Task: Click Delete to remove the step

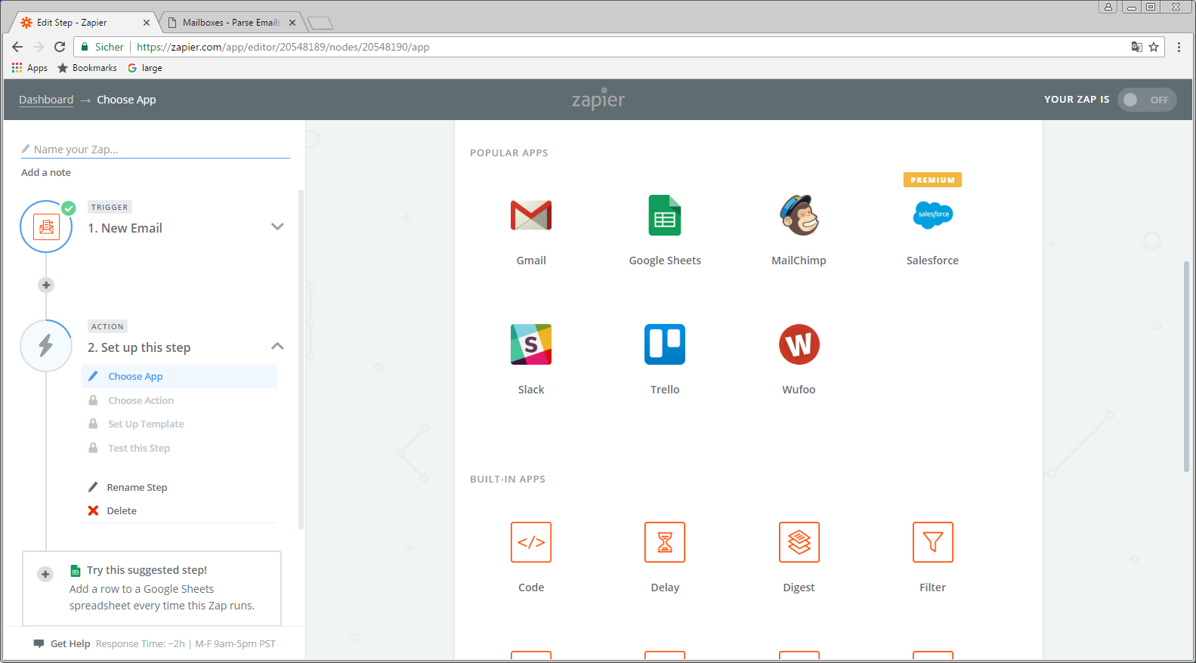Action: coord(121,511)
